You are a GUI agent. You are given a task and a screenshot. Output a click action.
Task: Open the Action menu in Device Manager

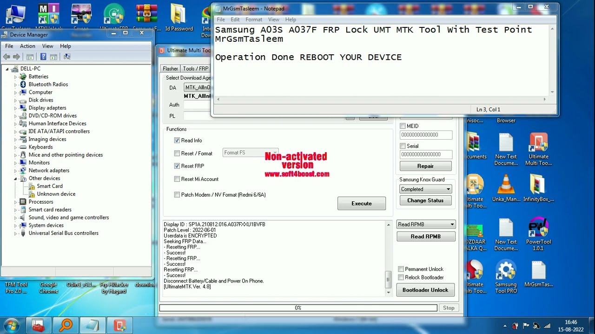[x=27, y=46]
